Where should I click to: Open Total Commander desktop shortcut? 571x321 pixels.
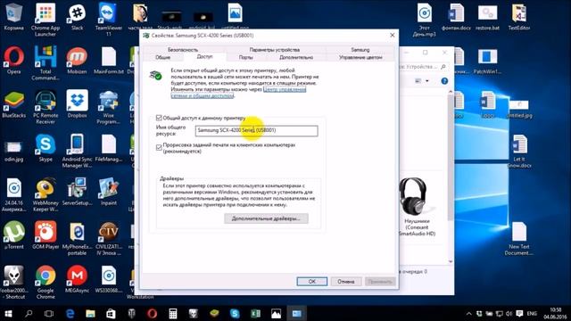point(46,63)
